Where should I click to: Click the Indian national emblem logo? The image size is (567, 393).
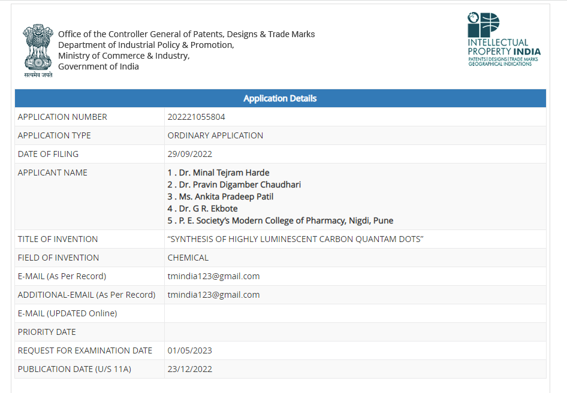(x=38, y=50)
